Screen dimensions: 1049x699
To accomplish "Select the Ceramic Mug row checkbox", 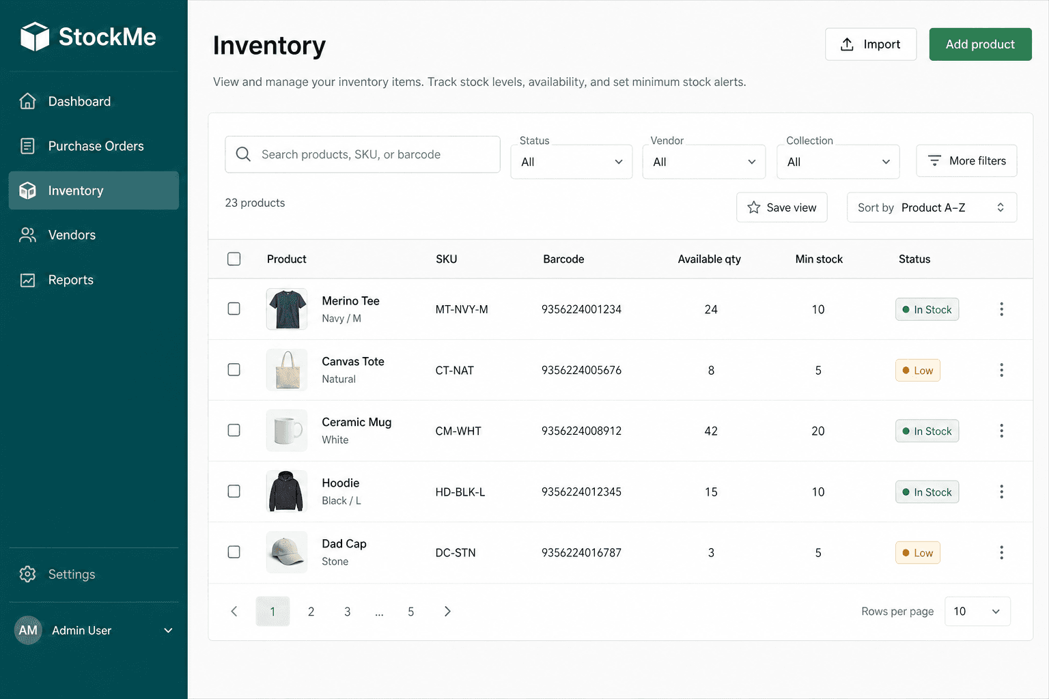I will [x=234, y=430].
